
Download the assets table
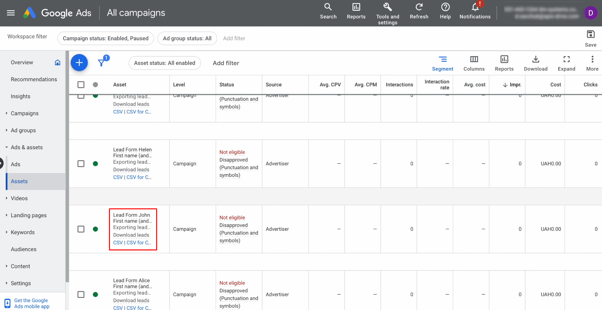click(x=536, y=64)
